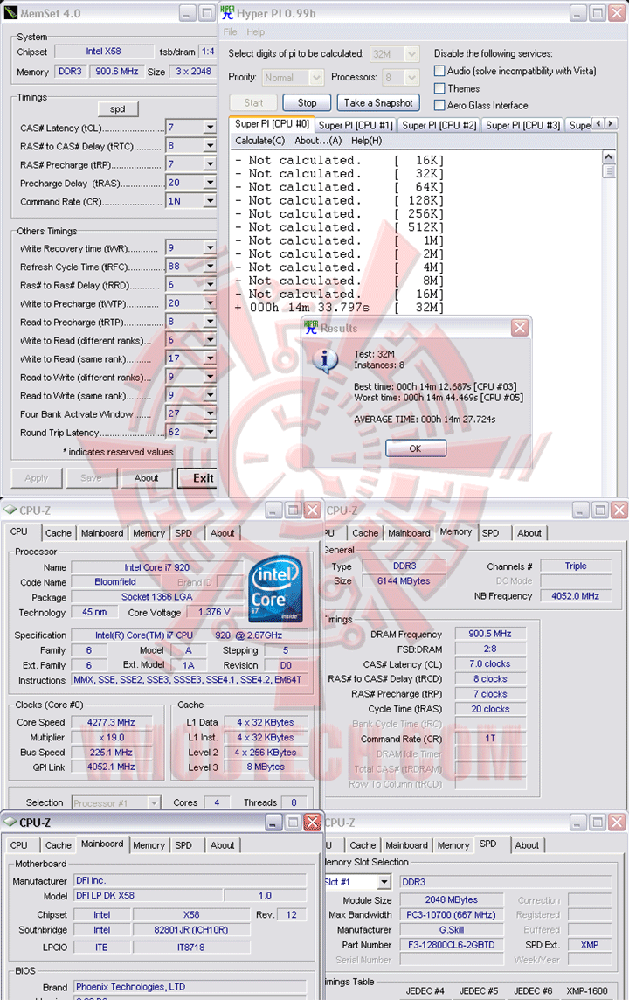Click the Super PI output scrollbar thumb
The width and height of the screenshot is (629, 1000).
608,170
